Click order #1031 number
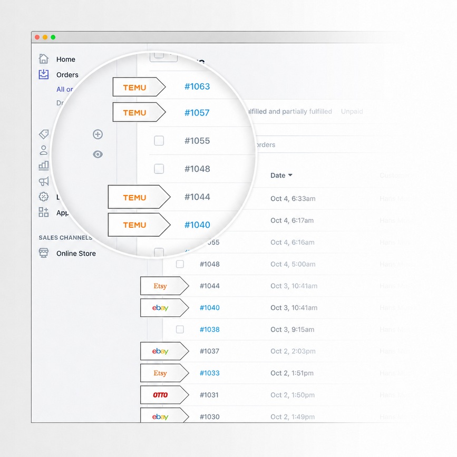The width and height of the screenshot is (457, 457). [209, 395]
